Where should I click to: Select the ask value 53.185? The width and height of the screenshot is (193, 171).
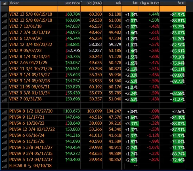[x=115, y=51]
